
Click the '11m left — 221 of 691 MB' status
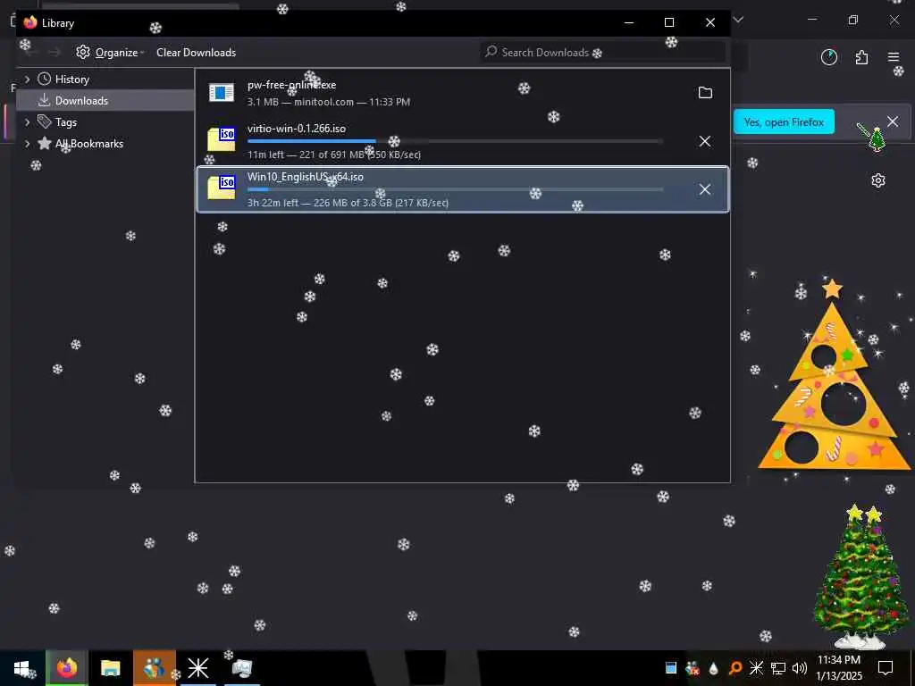click(x=334, y=155)
